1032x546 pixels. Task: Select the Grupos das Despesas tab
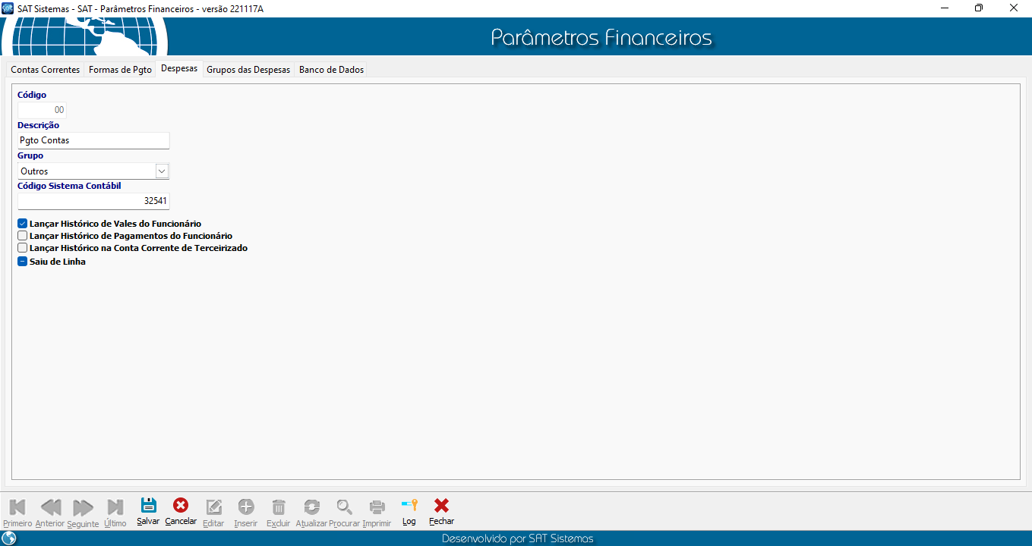point(248,70)
